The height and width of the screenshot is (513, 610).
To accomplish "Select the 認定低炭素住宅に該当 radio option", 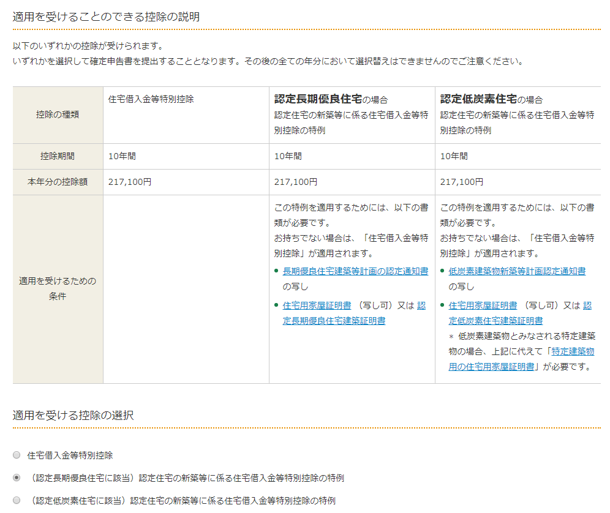I will (x=17, y=500).
